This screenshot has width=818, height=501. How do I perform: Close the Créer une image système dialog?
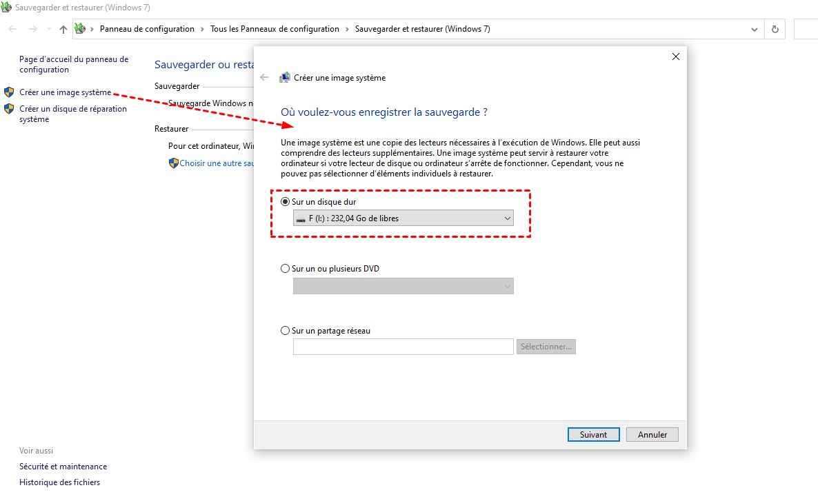(x=676, y=57)
